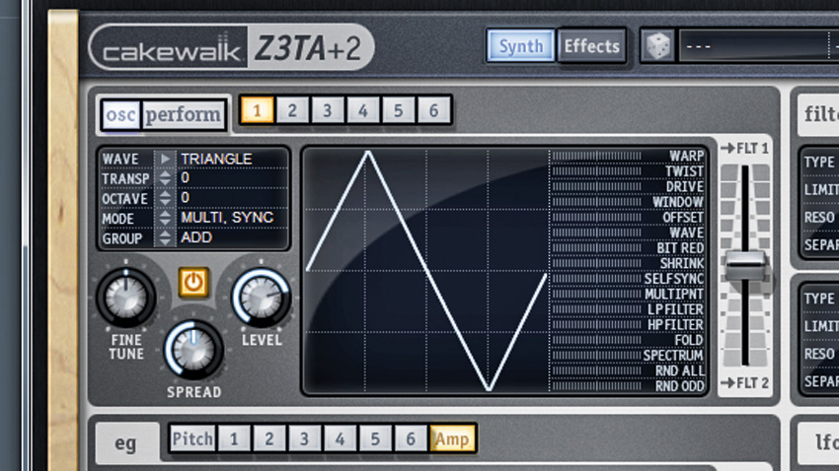Screen dimensions: 839x471
Task: Click the WAVE shaper slider
Action: coord(596,233)
